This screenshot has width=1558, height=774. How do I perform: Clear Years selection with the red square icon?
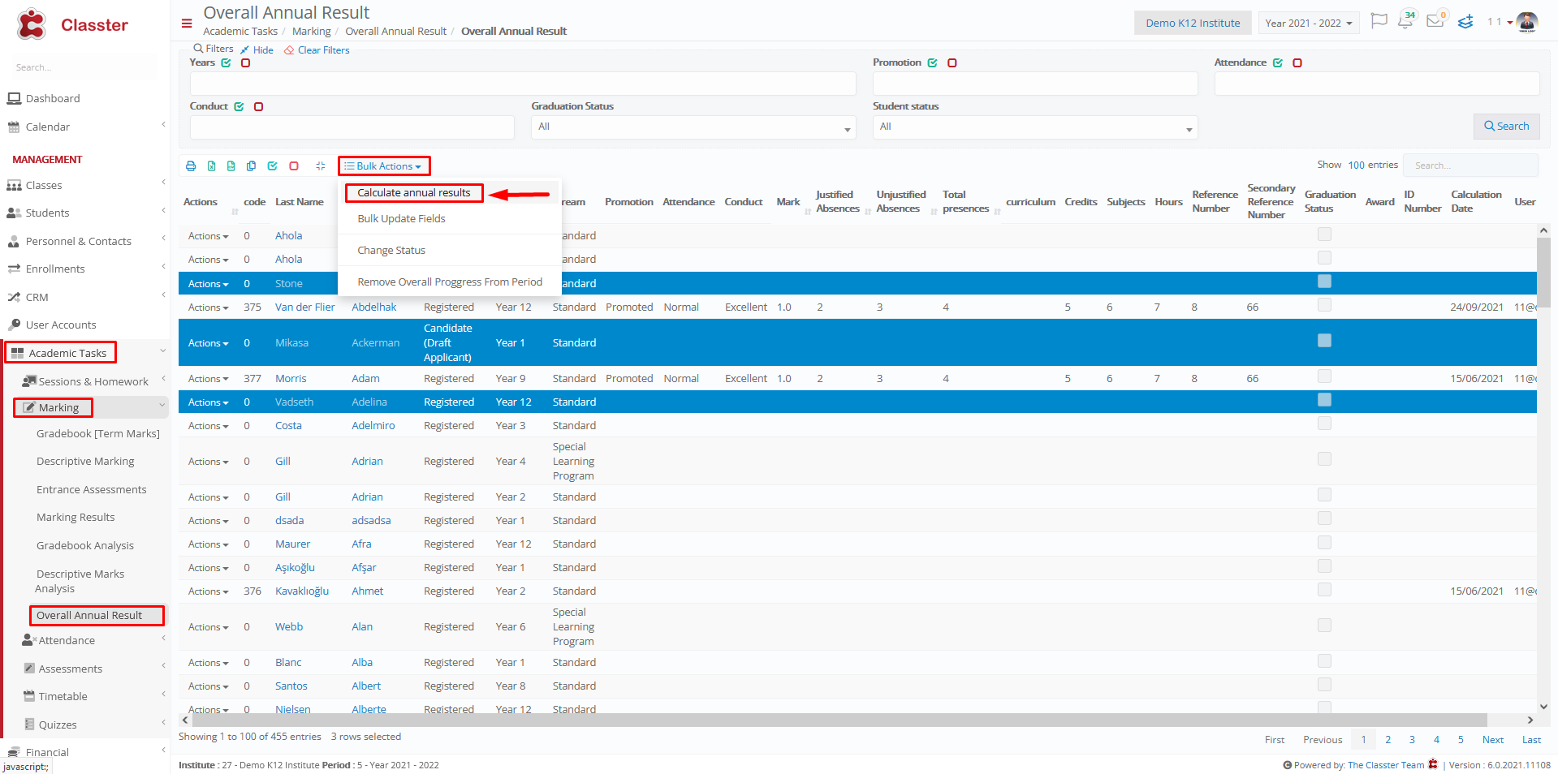[245, 62]
